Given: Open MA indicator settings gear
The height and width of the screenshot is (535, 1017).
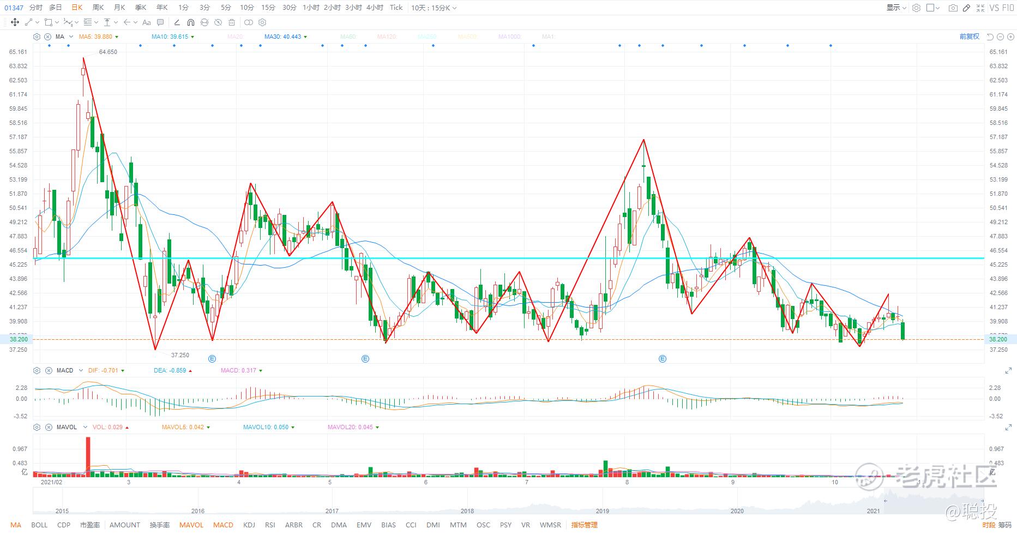Looking at the screenshot, I should point(37,37).
